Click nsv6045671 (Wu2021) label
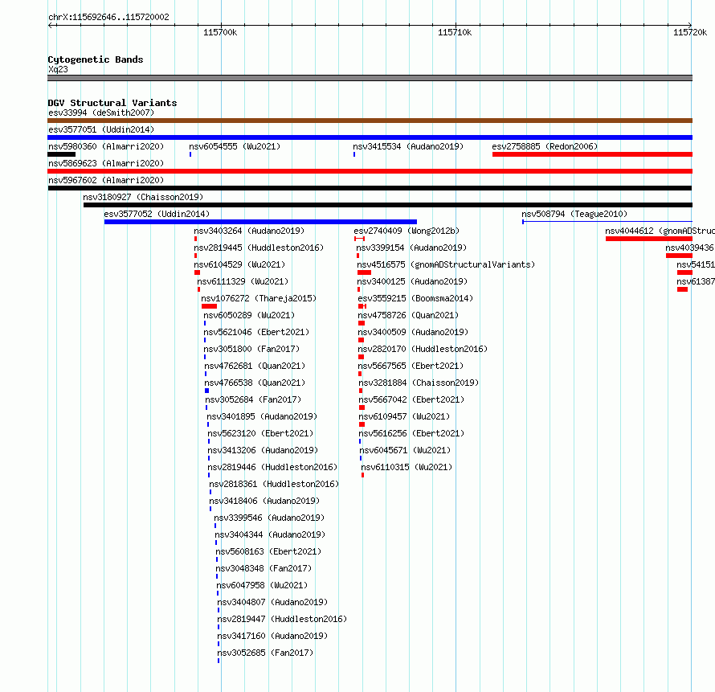 coord(405,450)
